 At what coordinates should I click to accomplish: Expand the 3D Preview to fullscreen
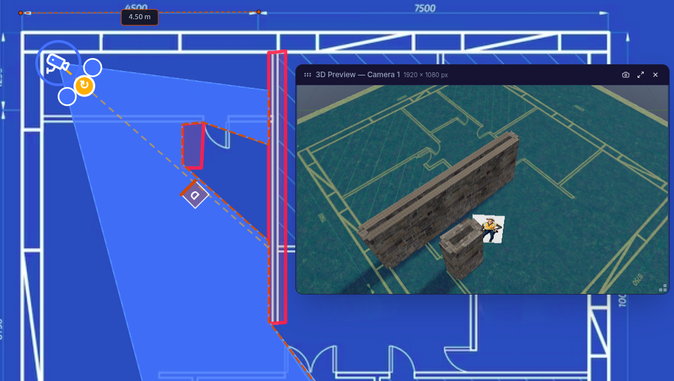641,75
